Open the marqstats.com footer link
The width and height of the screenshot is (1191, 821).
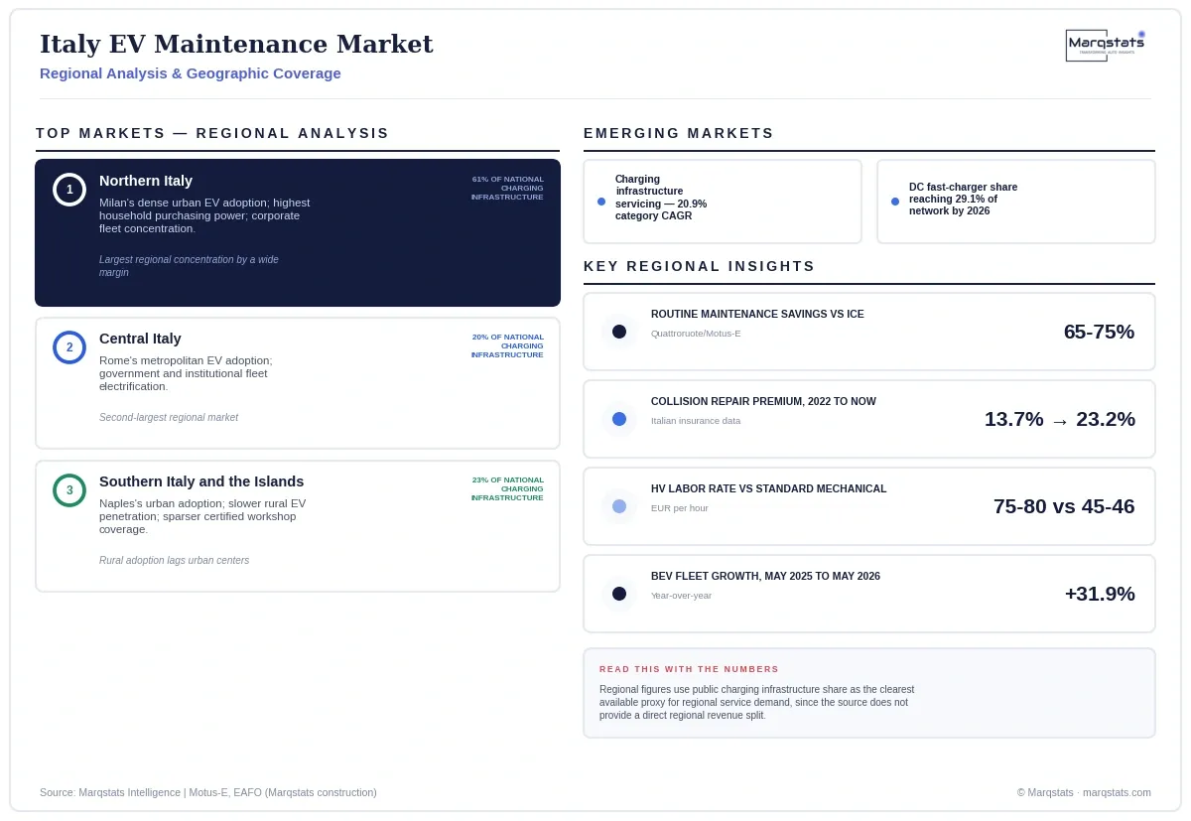[x=1117, y=792]
